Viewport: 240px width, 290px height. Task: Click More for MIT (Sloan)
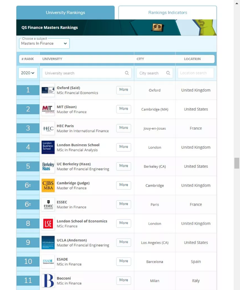[x=124, y=109]
